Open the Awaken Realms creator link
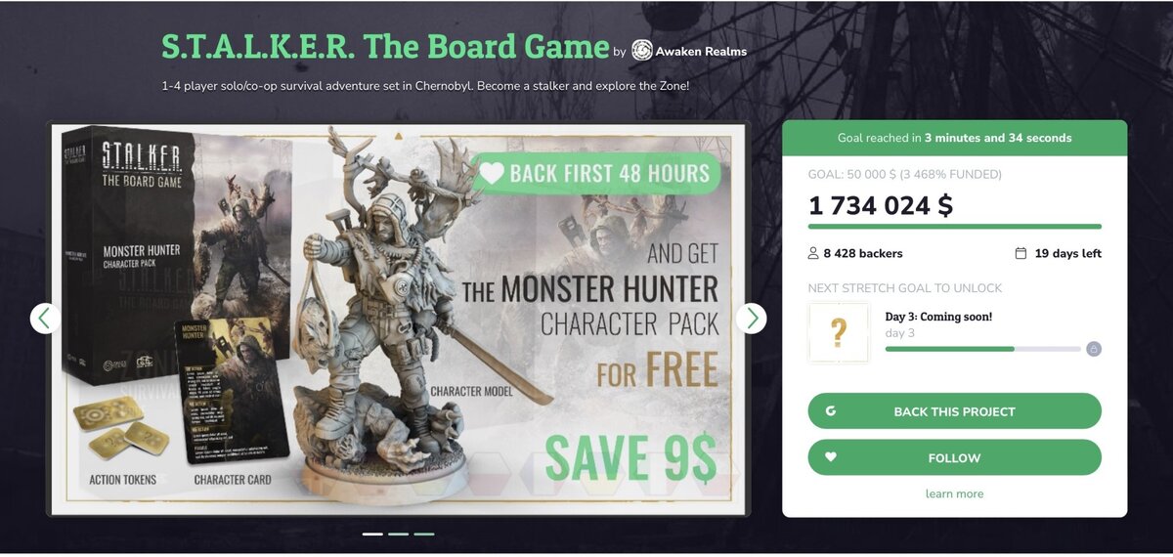This screenshot has height=557, width=1173. (703, 51)
